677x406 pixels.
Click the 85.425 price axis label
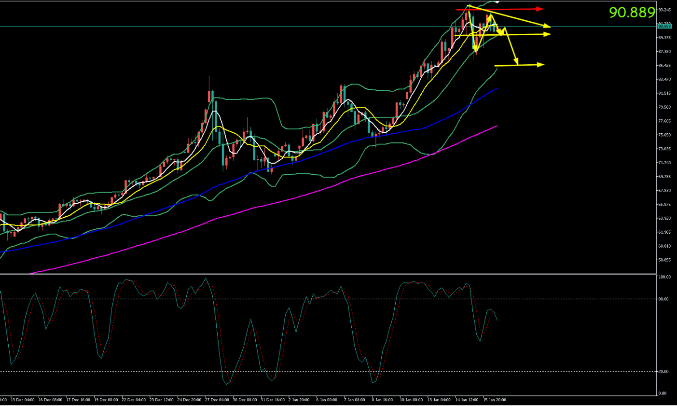point(664,66)
